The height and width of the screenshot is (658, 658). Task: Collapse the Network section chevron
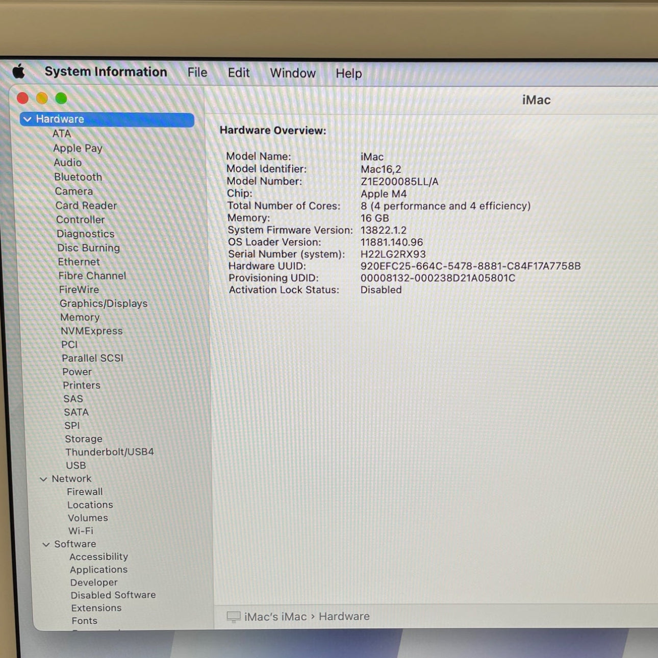pyautogui.click(x=43, y=479)
